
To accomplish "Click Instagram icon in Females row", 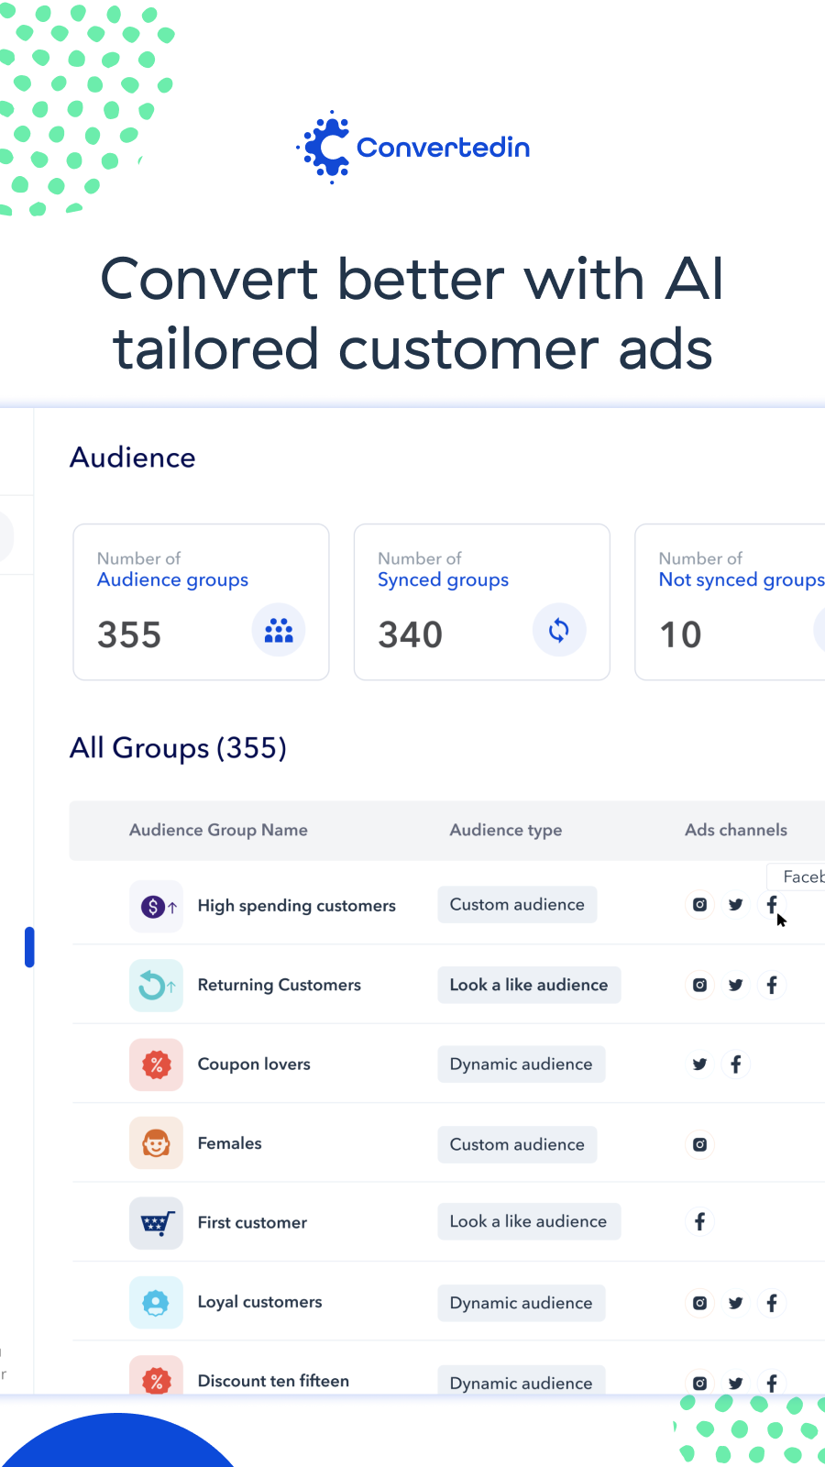I will tap(699, 1144).
